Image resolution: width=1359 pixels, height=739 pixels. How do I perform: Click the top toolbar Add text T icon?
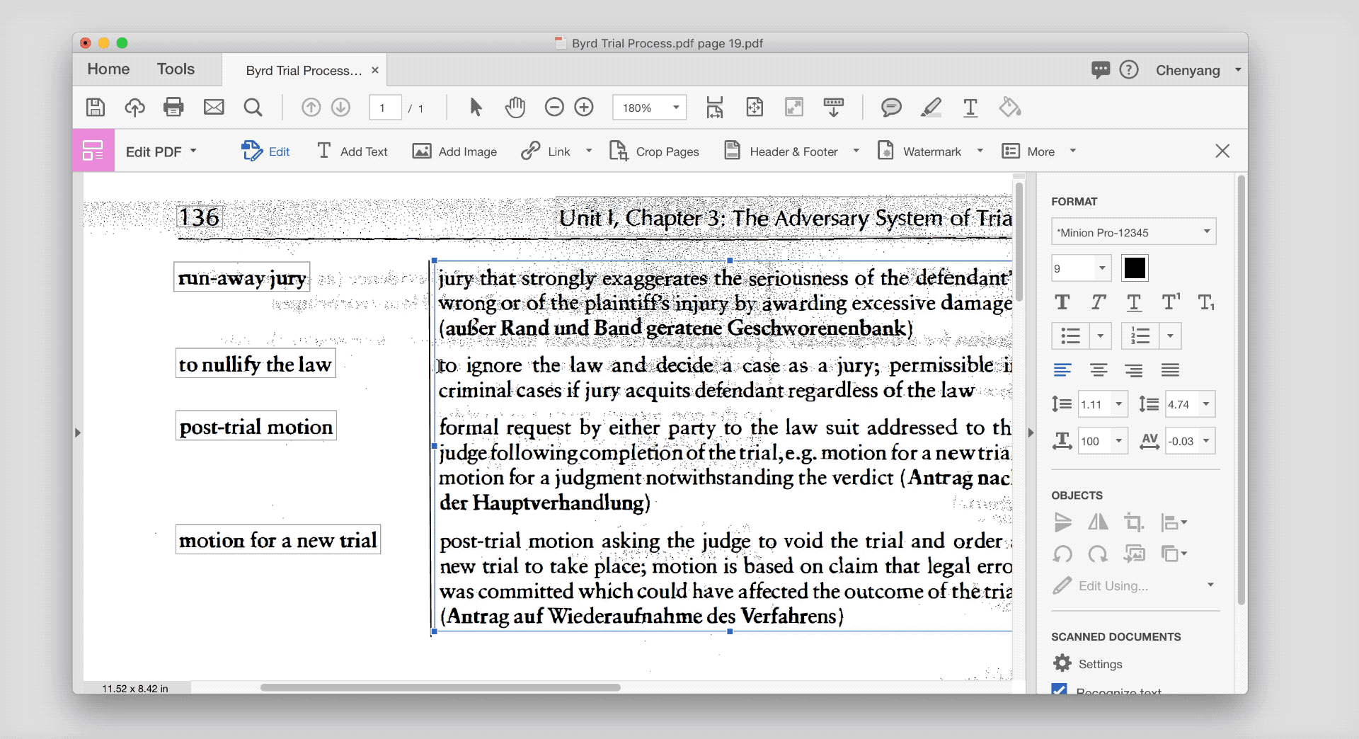point(970,108)
